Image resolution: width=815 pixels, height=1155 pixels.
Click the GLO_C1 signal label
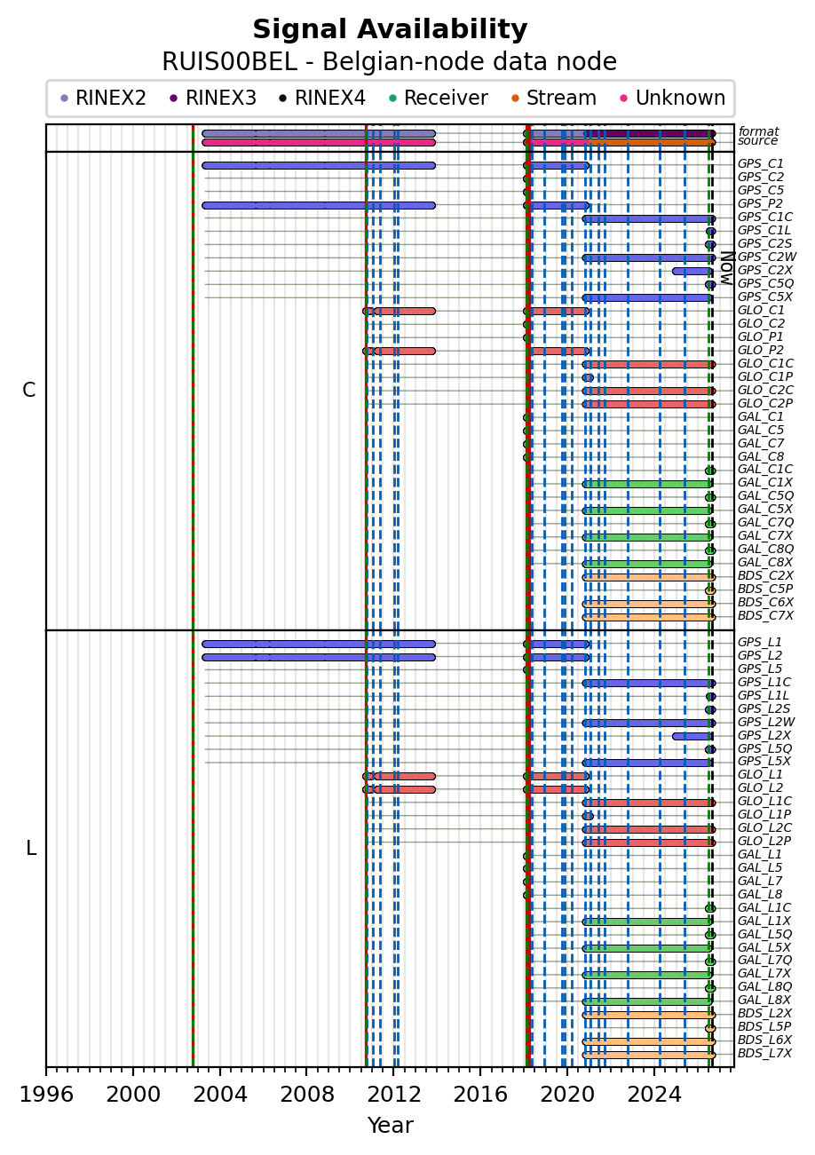click(x=761, y=311)
